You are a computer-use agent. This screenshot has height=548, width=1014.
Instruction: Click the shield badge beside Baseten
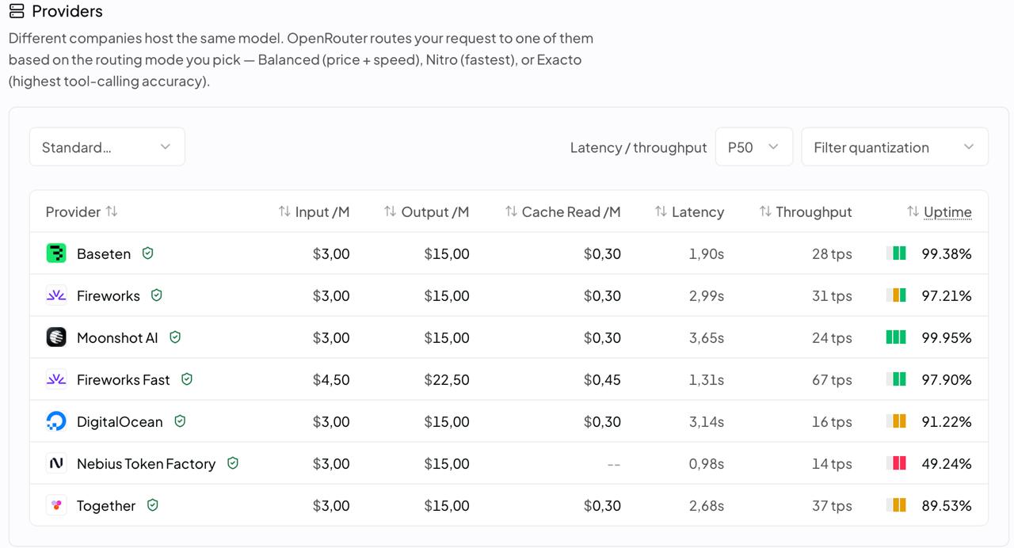(147, 253)
